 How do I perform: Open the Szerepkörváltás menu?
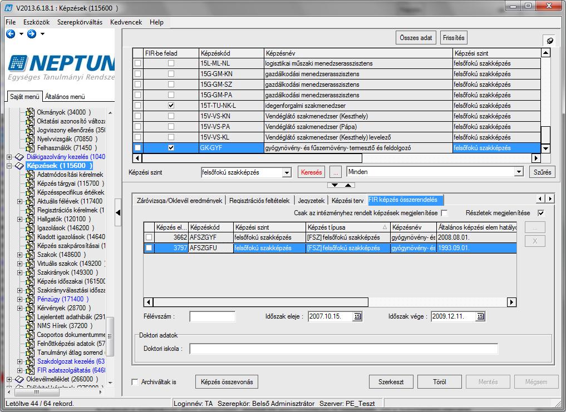point(80,22)
